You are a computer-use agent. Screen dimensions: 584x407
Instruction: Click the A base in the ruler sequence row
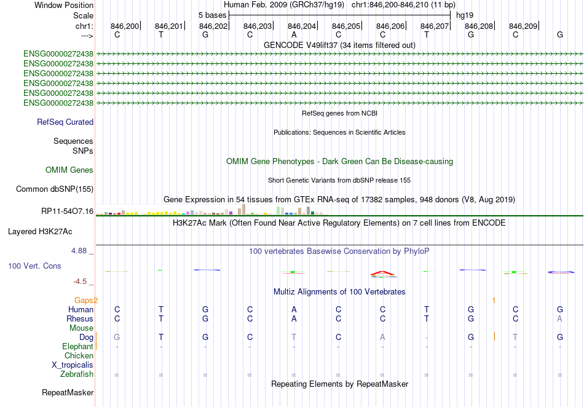294,34
